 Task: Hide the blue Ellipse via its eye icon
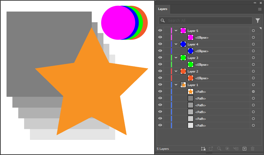(x=160, y=51)
